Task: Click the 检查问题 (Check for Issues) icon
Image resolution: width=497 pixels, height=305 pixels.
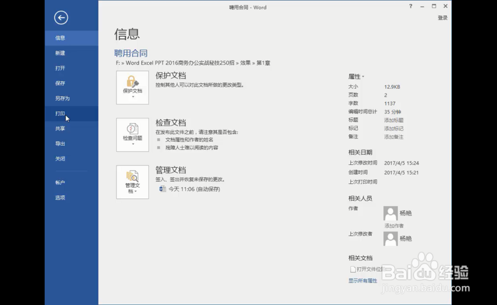Action: point(132,132)
